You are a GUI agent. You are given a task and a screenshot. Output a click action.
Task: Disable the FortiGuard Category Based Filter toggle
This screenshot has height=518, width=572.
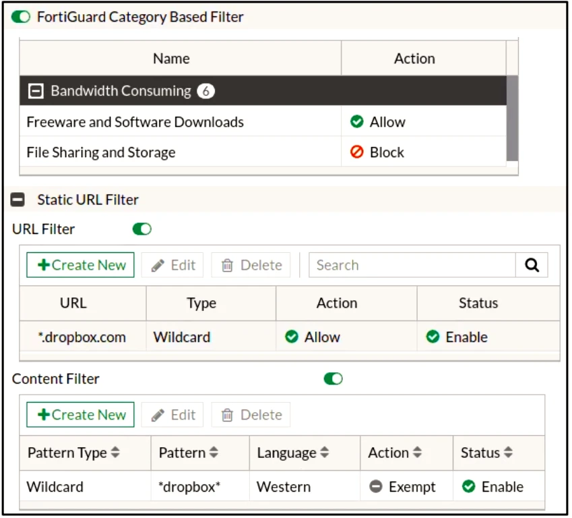[21, 17]
